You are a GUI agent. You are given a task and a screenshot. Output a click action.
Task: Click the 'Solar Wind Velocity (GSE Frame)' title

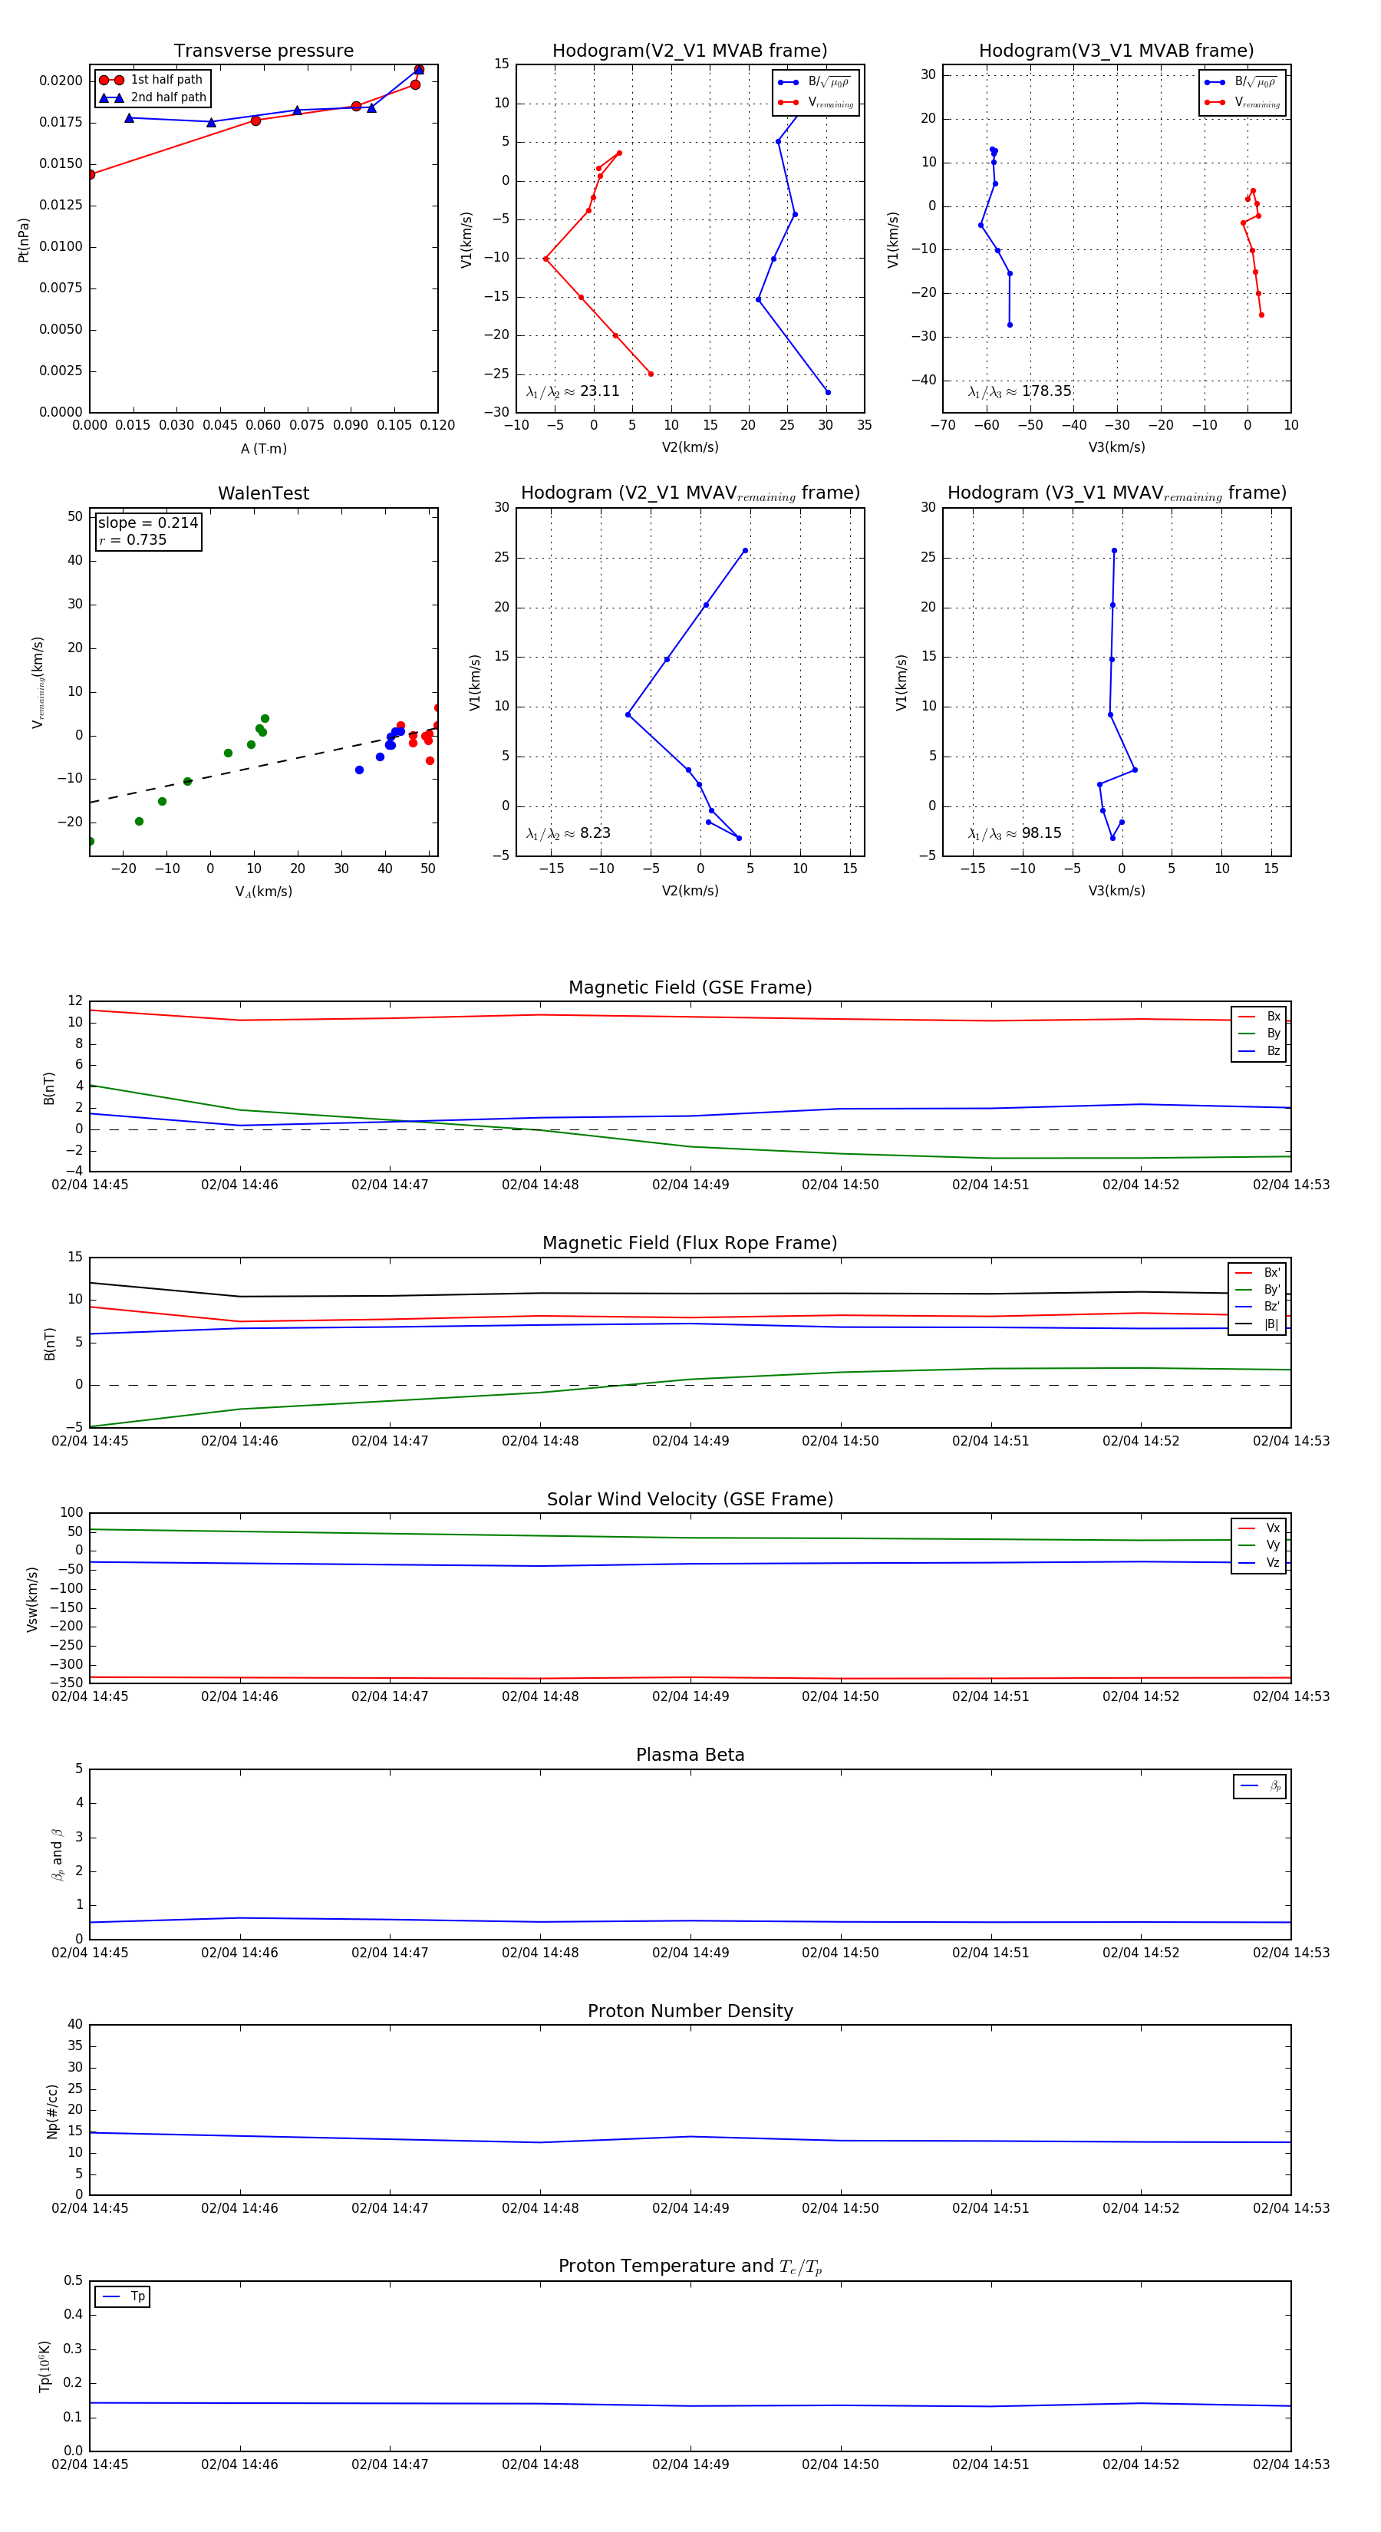690,1499
